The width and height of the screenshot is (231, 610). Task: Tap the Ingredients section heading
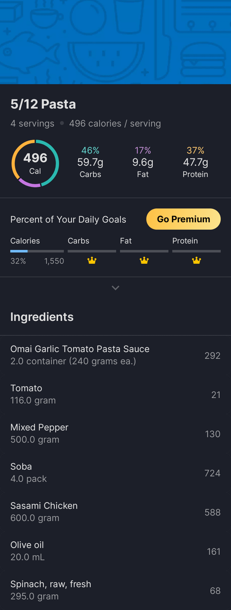click(42, 317)
